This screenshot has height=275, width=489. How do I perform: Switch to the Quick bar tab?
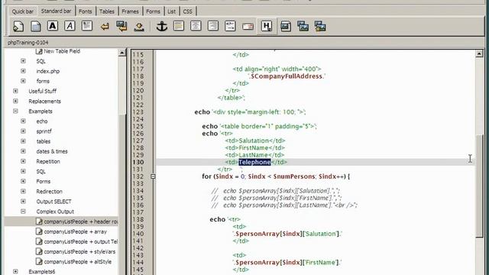pos(22,11)
